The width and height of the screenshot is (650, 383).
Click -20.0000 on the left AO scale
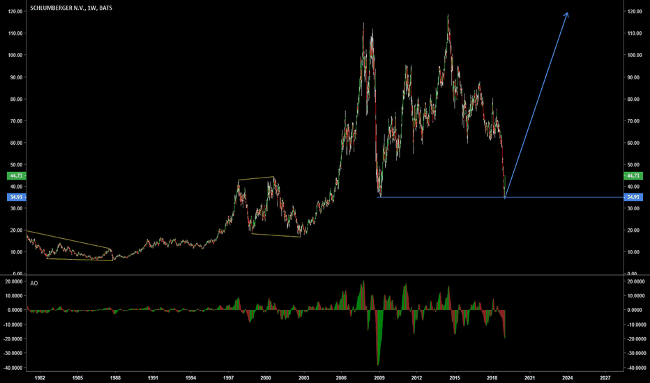coord(13,339)
